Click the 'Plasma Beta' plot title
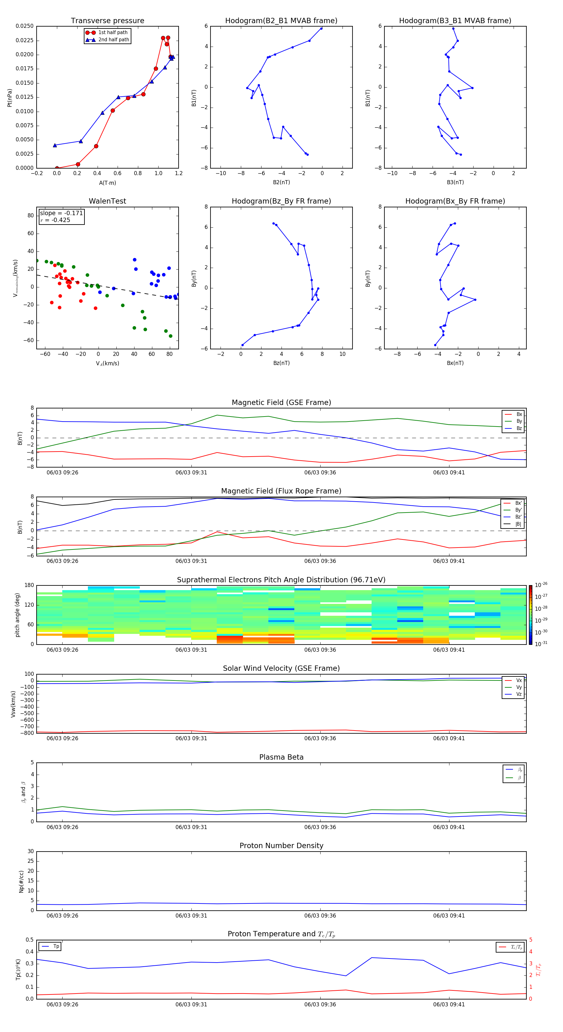The width and height of the screenshot is (563, 1032). click(x=281, y=757)
